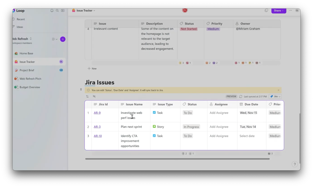Click the page vertical scrollbar
Viewport: 313px width, 187px height.
300,138
